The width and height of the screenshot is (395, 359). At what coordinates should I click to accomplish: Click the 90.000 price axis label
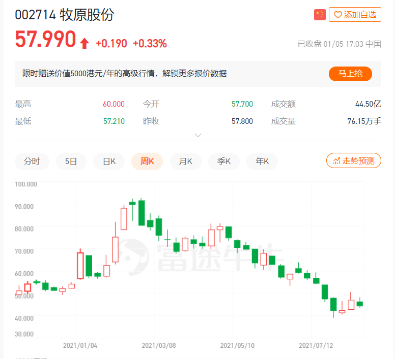[x=24, y=207]
